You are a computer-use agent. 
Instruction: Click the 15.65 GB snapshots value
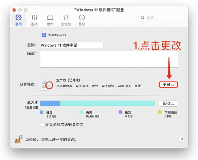click(x=92, y=116)
